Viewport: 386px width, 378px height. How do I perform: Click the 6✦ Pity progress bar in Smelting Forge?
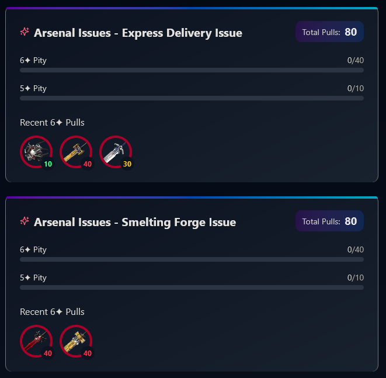click(192, 259)
